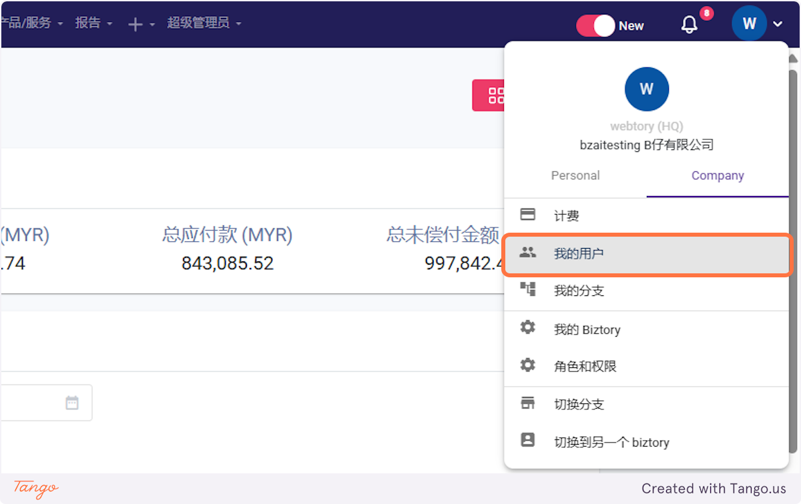Image resolution: width=801 pixels, height=504 pixels.
Task: Click the bzaitesting B仔有限公司 company name
Action: tap(646, 145)
